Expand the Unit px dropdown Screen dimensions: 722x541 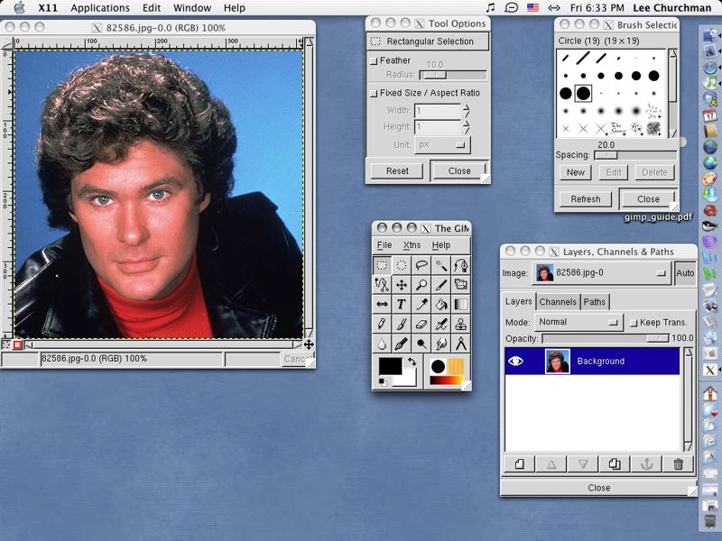tap(442, 145)
